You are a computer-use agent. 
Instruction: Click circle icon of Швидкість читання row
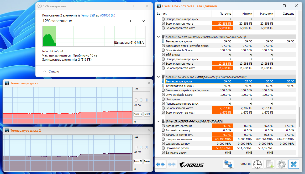pos(163,139)
